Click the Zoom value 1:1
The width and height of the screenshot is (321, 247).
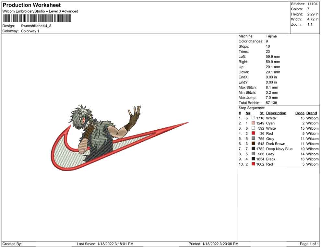pyautogui.click(x=310, y=24)
